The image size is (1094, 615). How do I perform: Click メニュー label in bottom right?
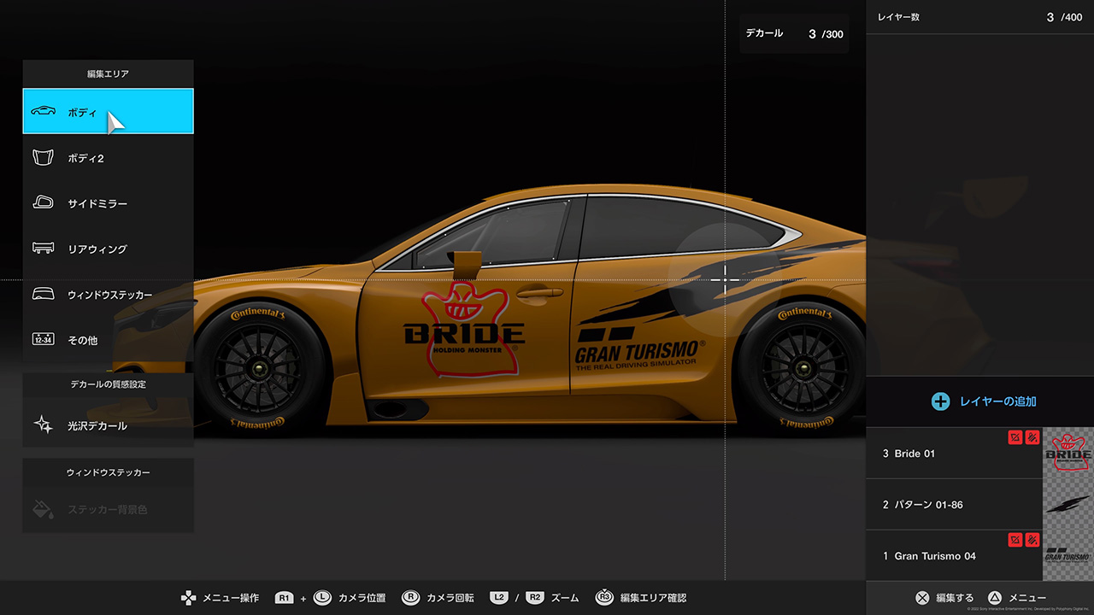coord(1027,598)
